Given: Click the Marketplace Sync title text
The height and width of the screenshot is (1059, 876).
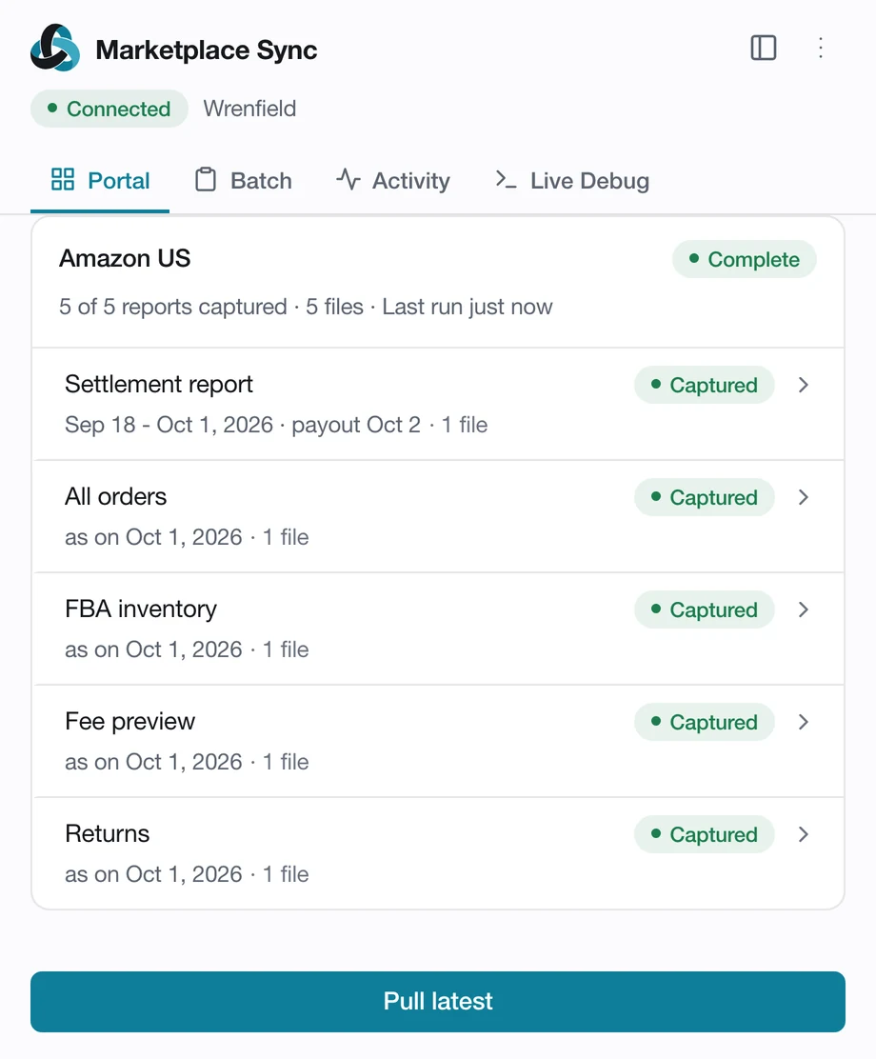Looking at the screenshot, I should click(207, 50).
